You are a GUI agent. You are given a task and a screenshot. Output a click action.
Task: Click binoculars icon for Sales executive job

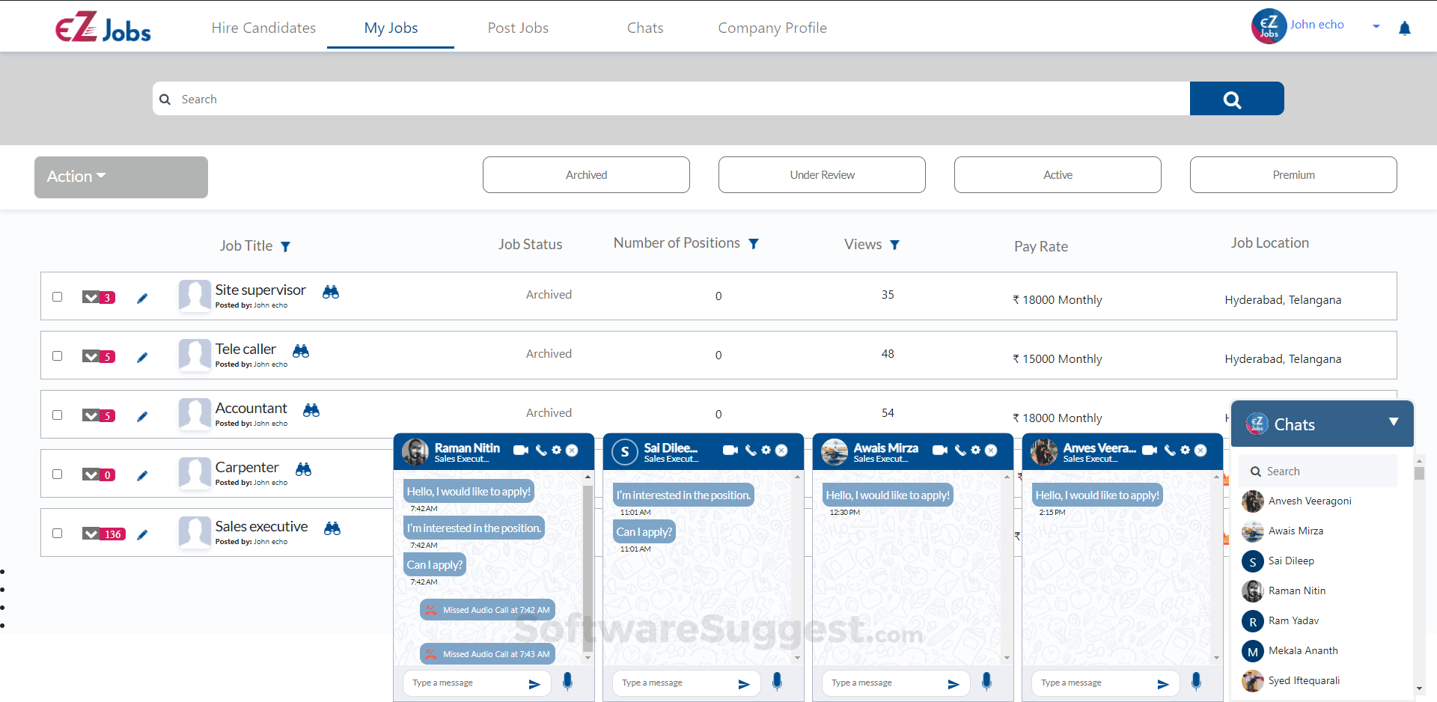pos(332,528)
